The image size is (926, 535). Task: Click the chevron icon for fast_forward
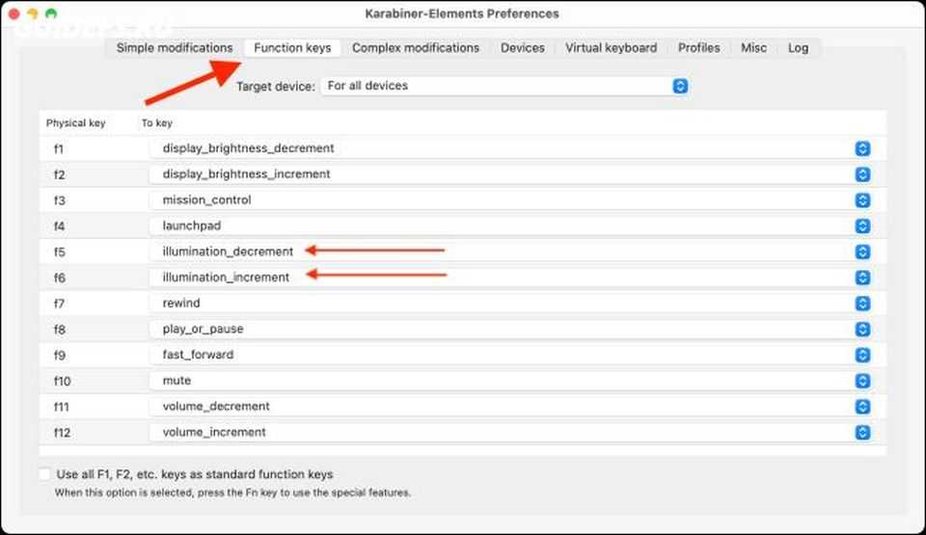tap(862, 355)
